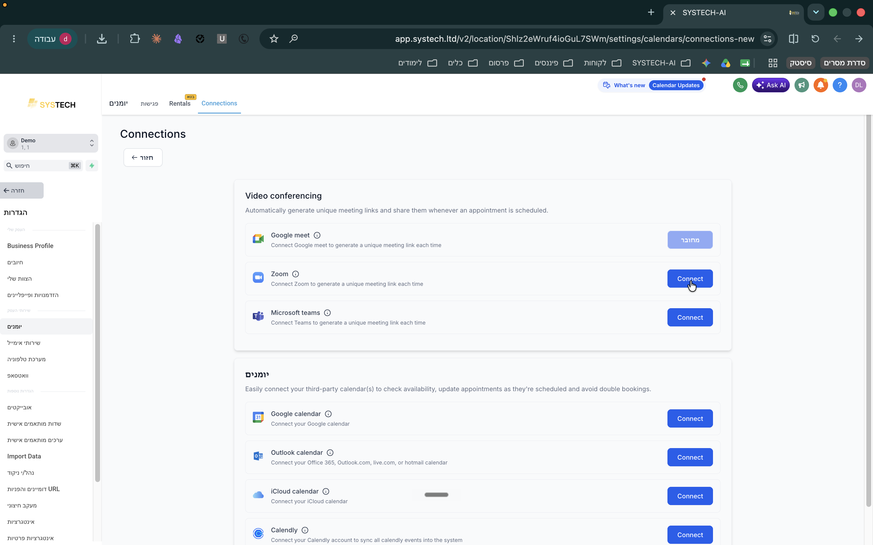Open the browser tab list dropdown chevron
The width and height of the screenshot is (873, 545).
click(x=816, y=13)
